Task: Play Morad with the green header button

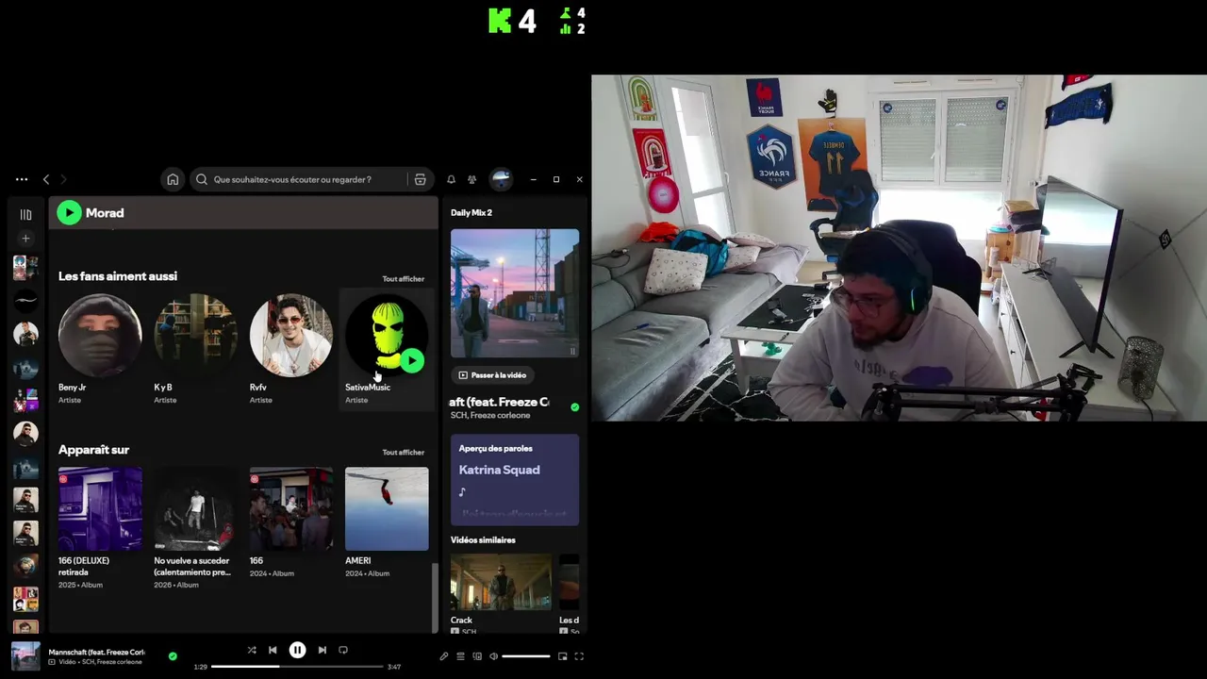Action: (69, 213)
